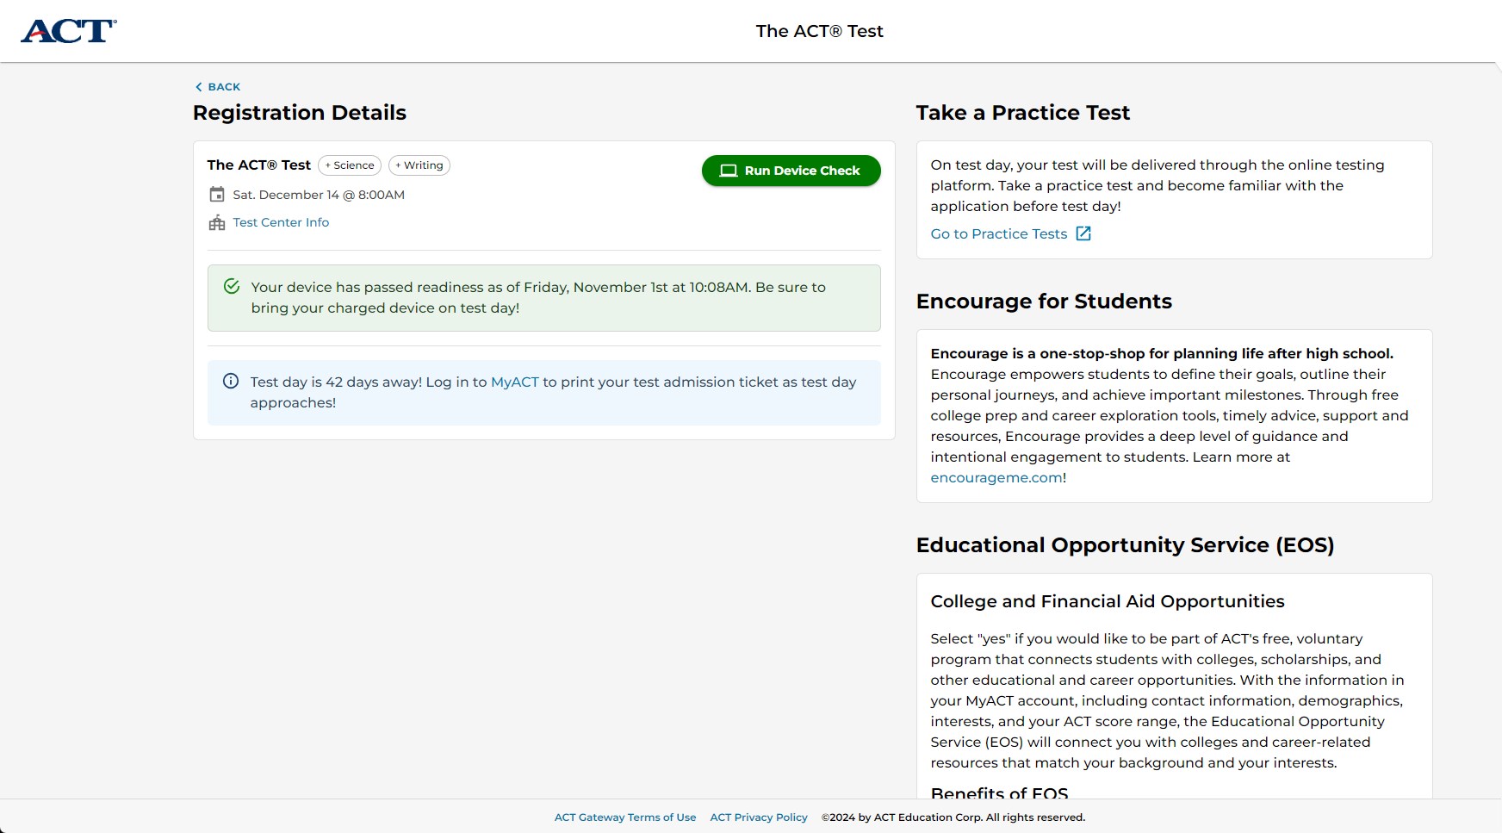Visit encourageme.com from the Encourage card

tap(995, 477)
